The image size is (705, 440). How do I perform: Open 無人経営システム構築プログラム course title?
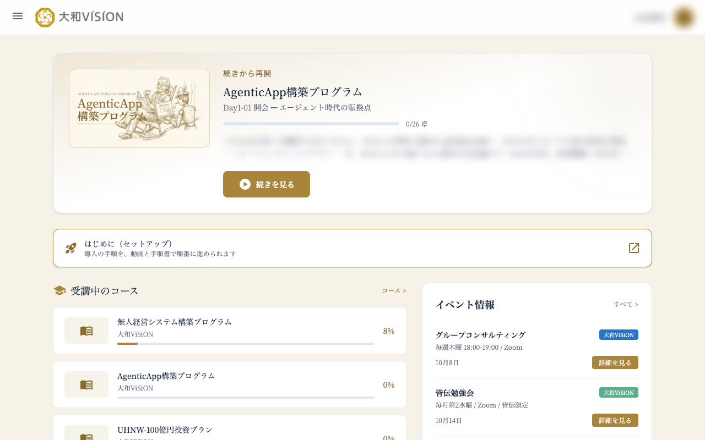click(x=175, y=322)
